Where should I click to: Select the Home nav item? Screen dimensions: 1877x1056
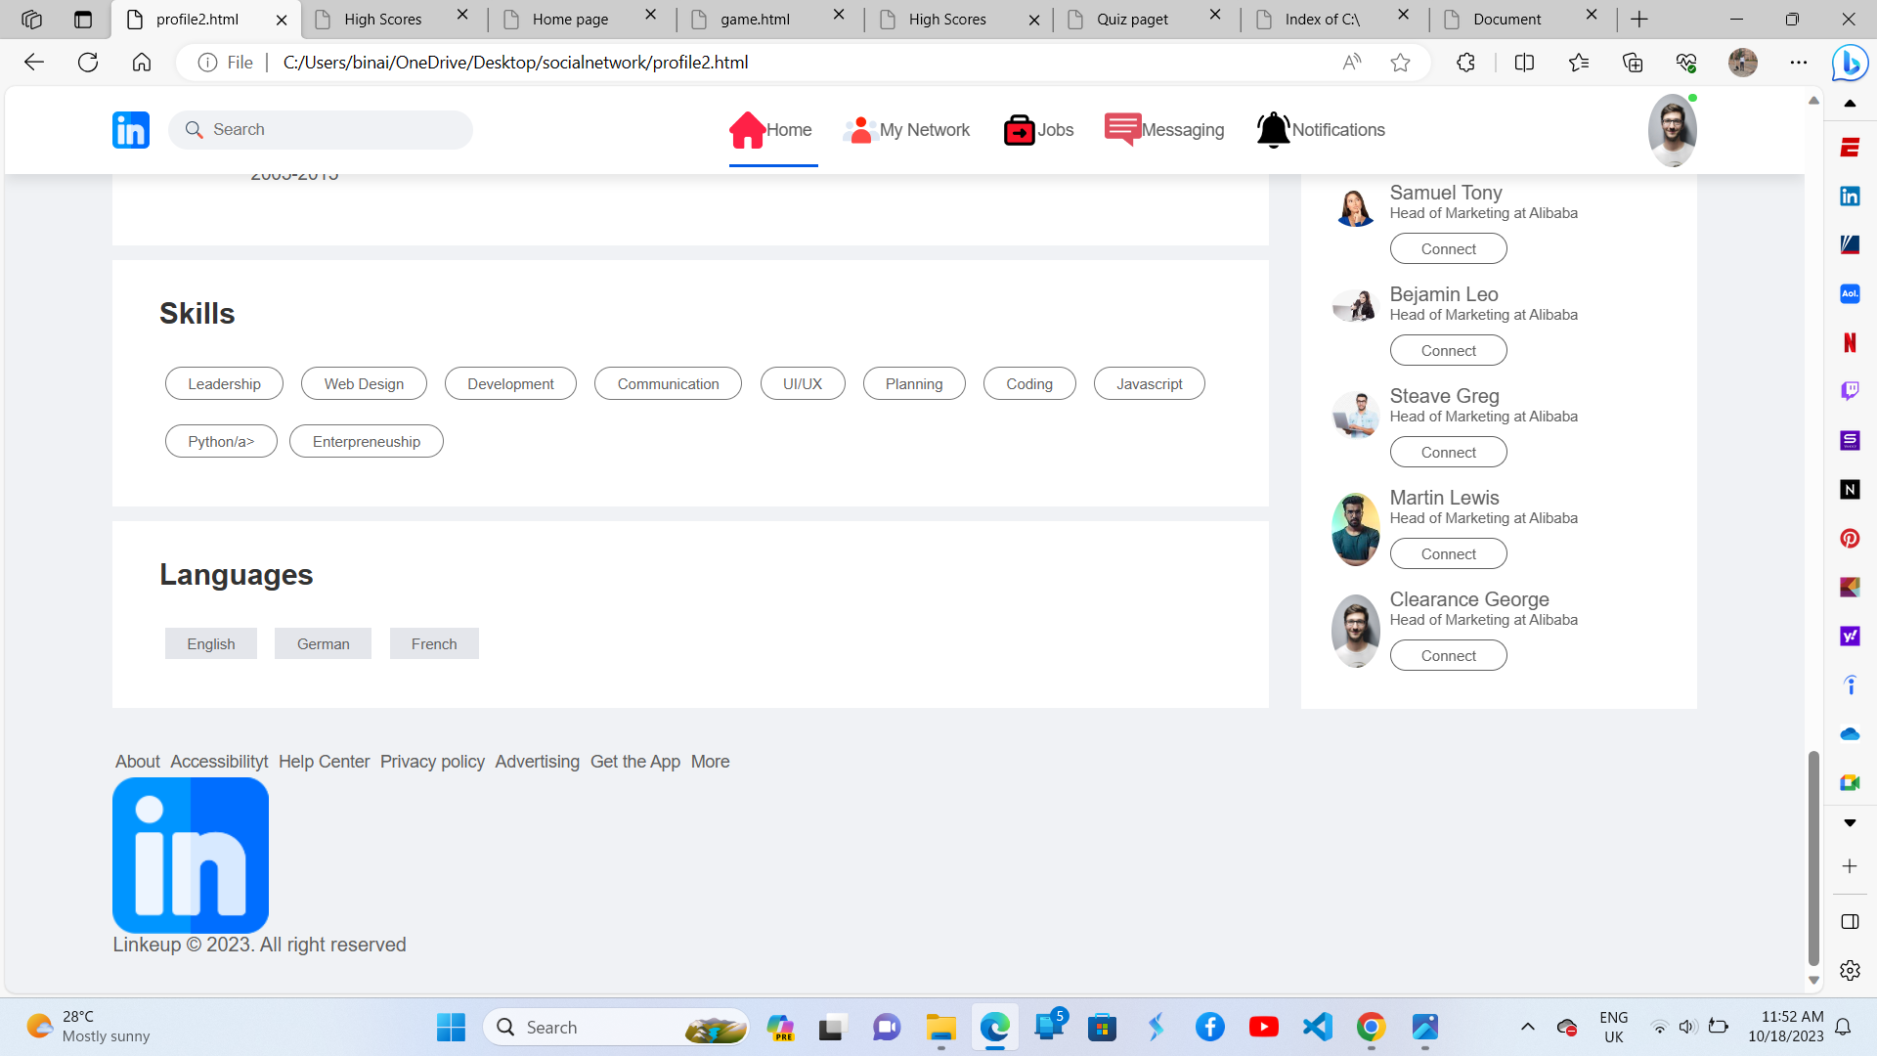pos(773,130)
